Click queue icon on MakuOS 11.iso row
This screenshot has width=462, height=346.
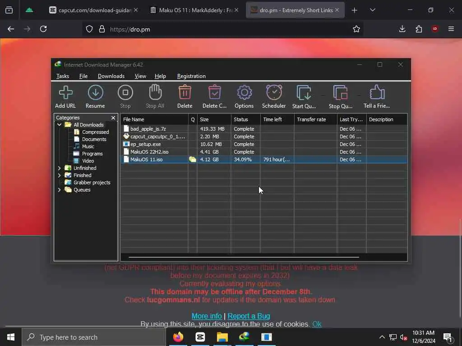[192, 159]
